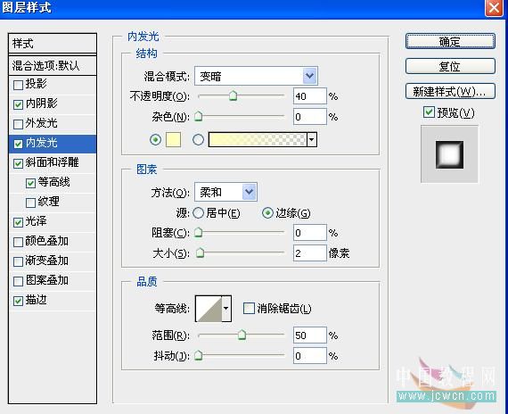Click the 确定 OK button

[450, 42]
